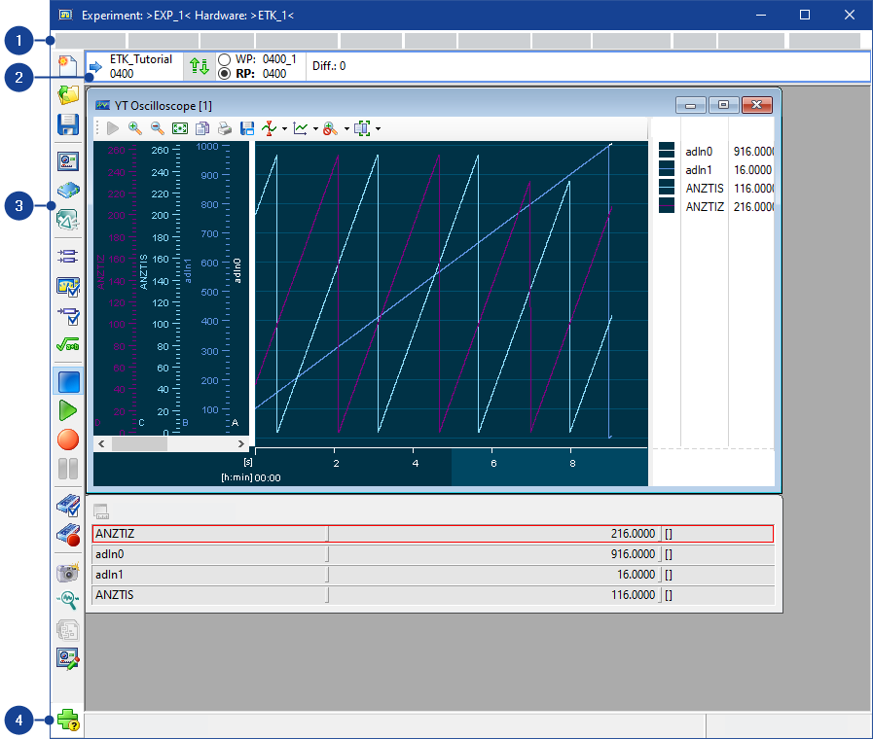The height and width of the screenshot is (739, 873).
Task: Select the RP reference page radio button
Action: [x=225, y=73]
